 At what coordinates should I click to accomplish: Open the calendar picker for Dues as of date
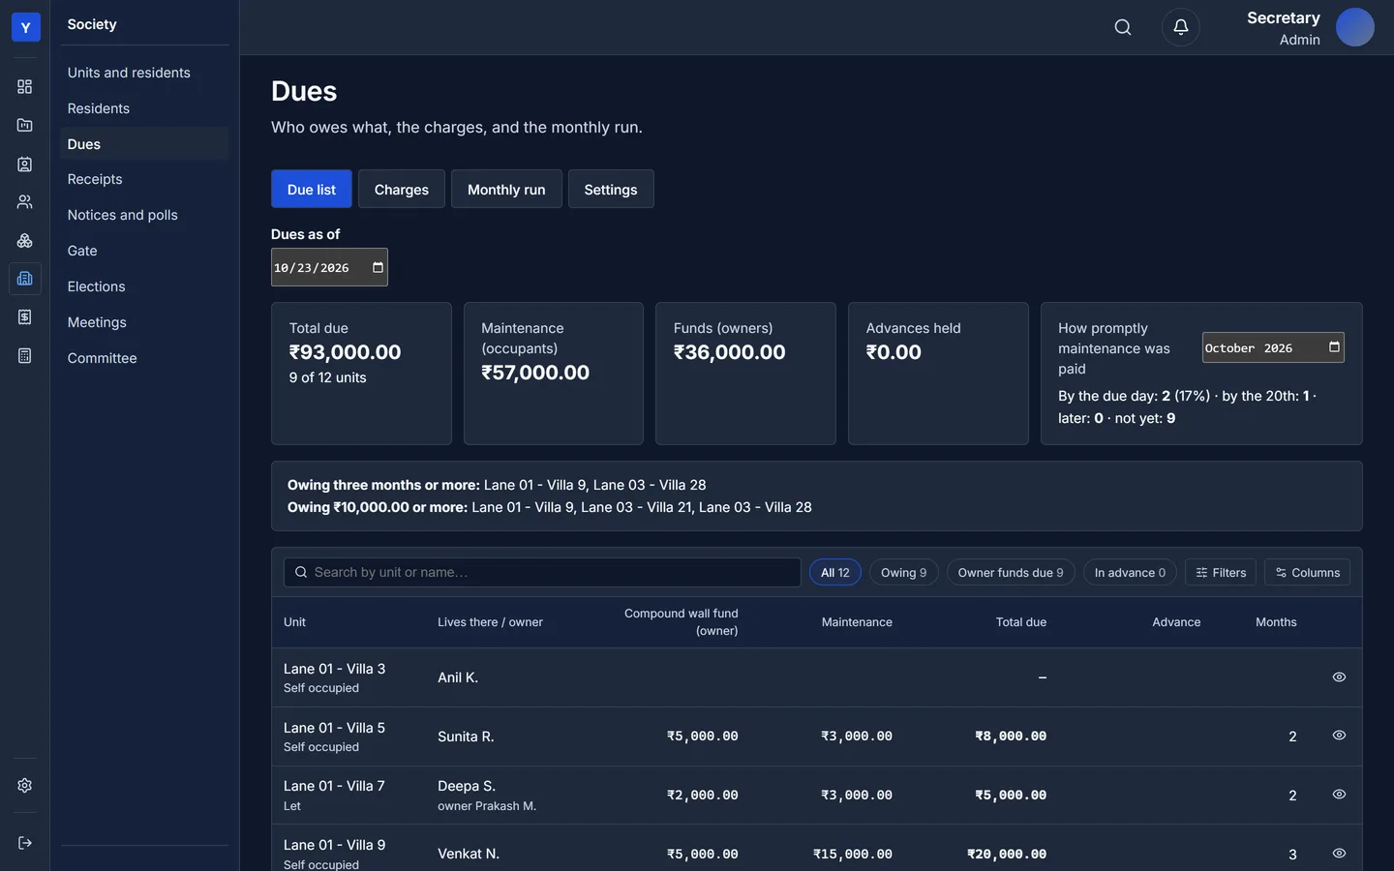click(x=378, y=268)
